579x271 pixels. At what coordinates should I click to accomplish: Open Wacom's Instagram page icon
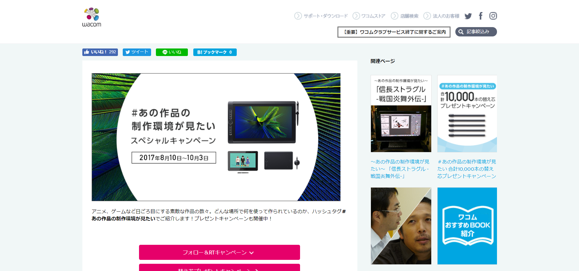pyautogui.click(x=493, y=16)
